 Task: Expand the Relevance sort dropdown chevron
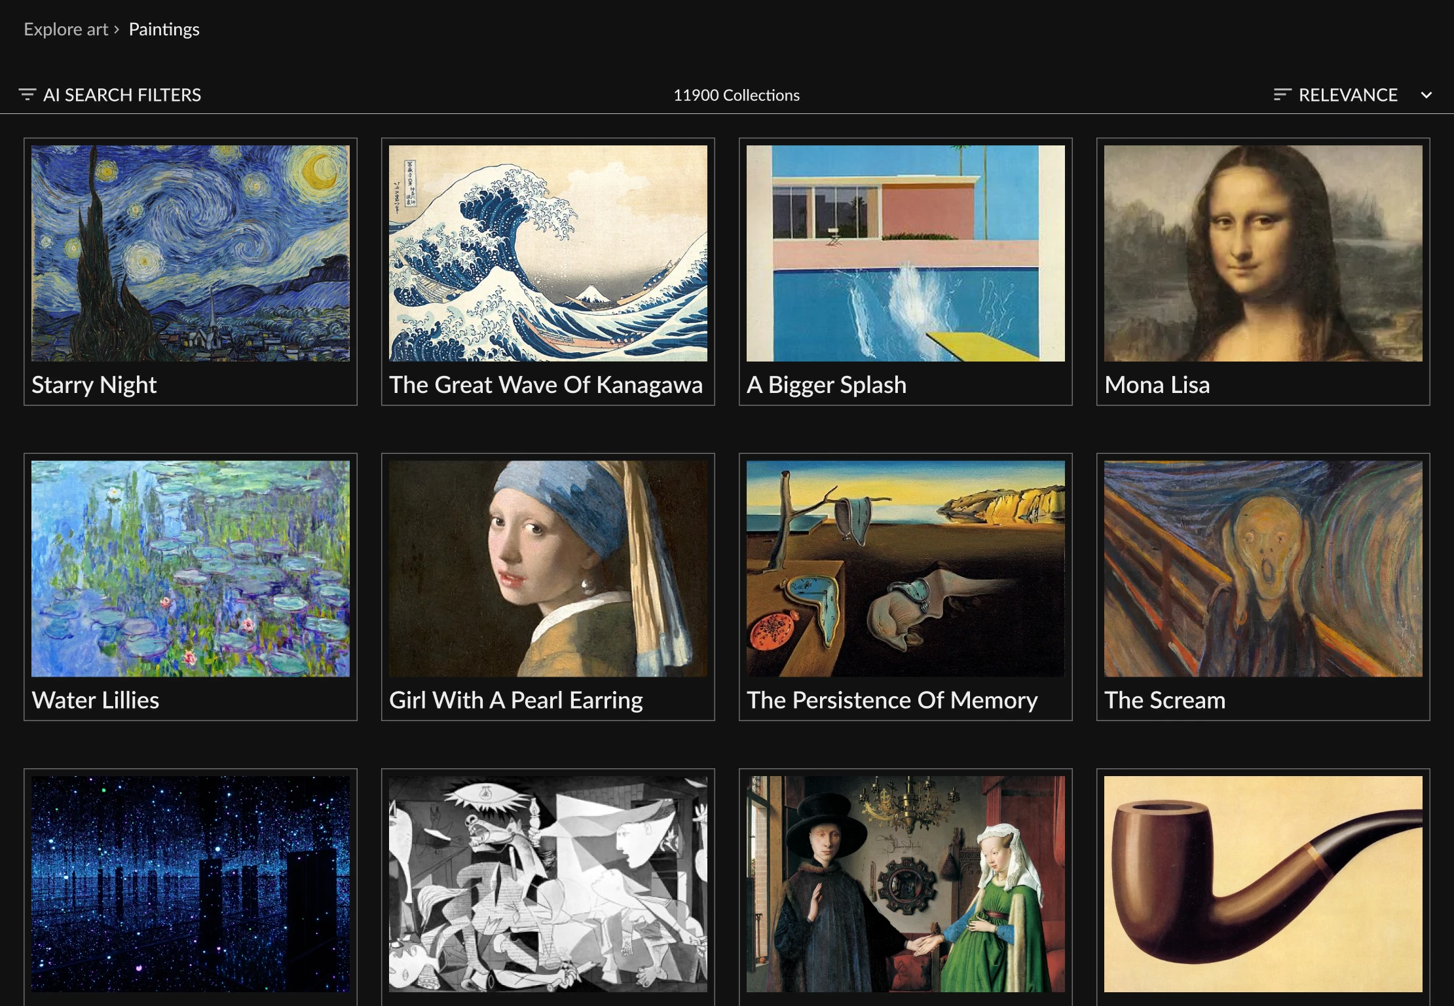coord(1426,95)
